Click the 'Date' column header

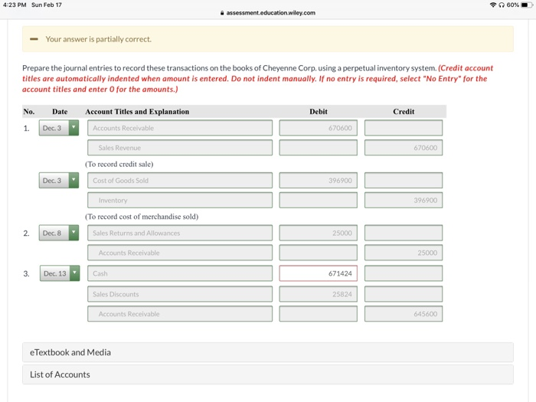(60, 112)
